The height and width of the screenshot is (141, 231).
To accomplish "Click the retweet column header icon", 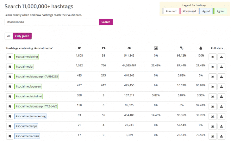I will point(103,48).
